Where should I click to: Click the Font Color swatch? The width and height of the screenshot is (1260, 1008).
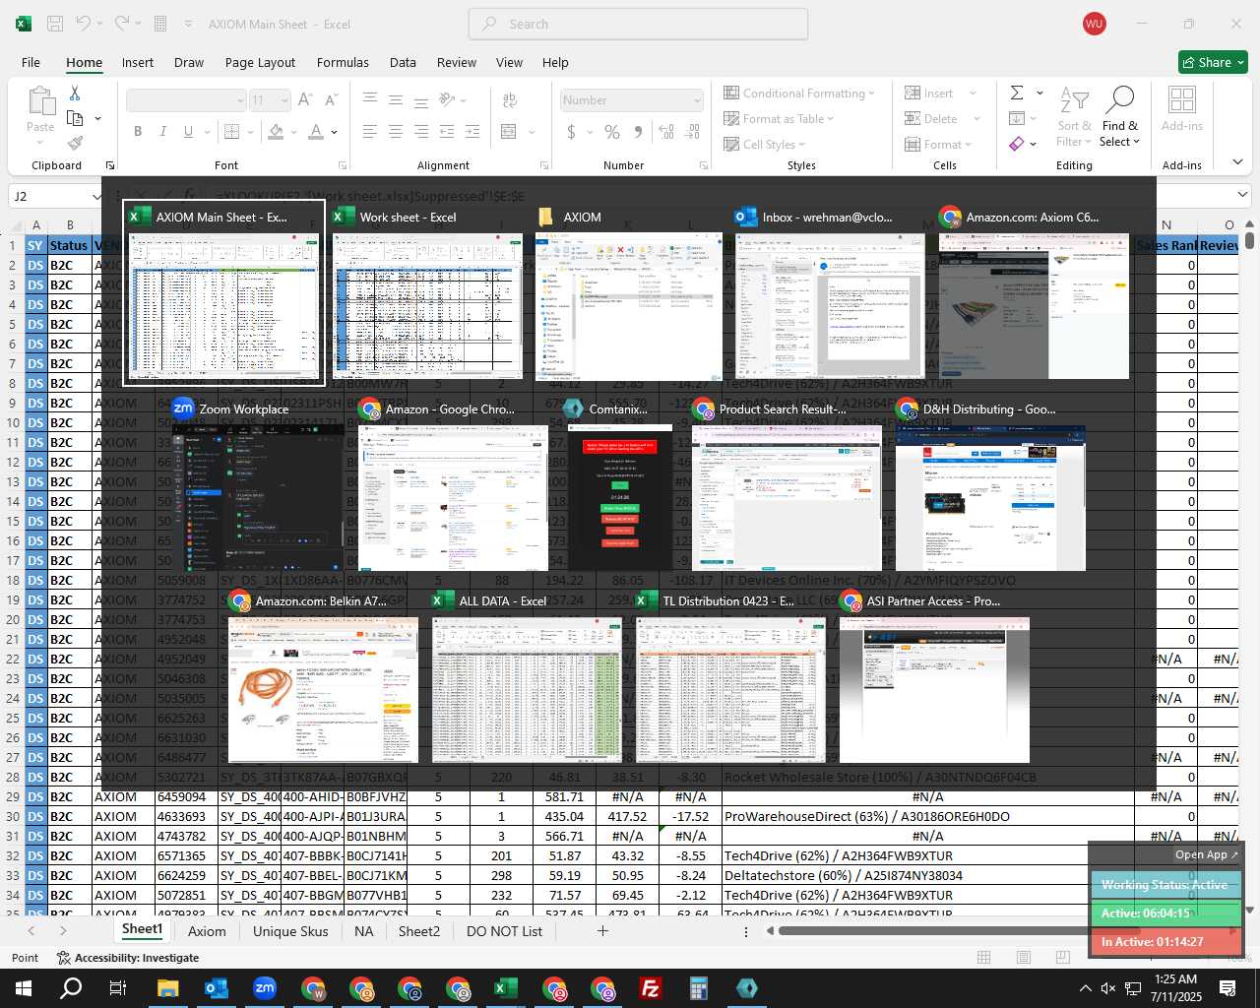pyautogui.click(x=316, y=131)
